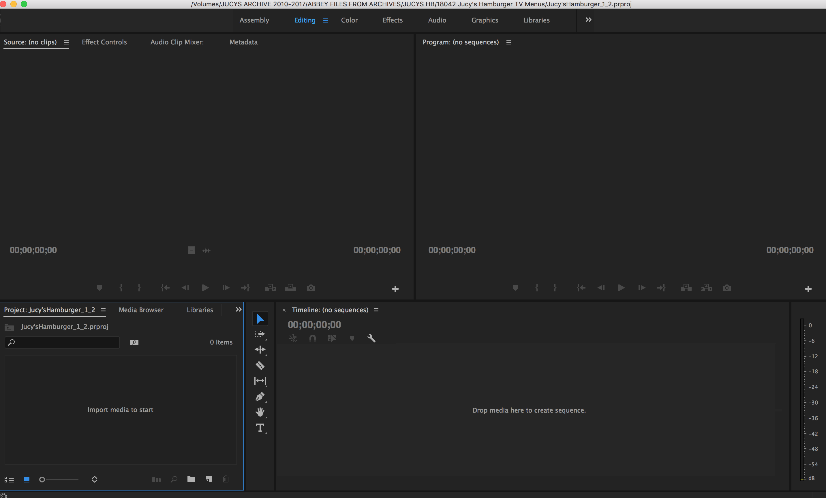Open the Project panel menu

pyautogui.click(x=103, y=310)
